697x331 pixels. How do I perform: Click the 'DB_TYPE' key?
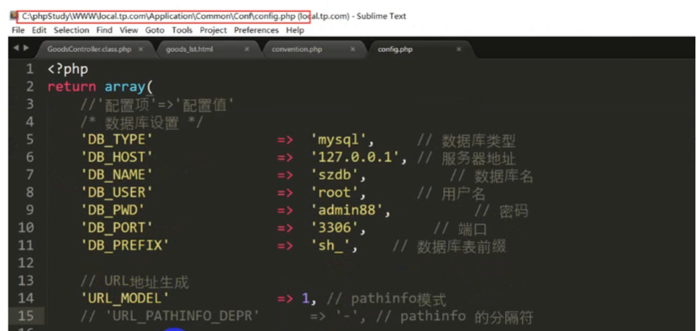coord(117,140)
